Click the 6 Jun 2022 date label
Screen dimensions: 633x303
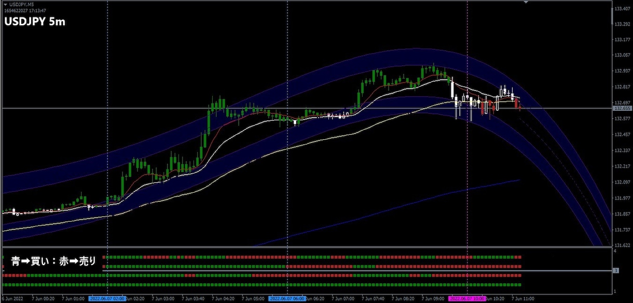12,299
